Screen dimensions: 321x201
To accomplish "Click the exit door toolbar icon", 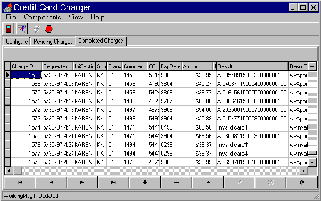I will tap(9, 29).
